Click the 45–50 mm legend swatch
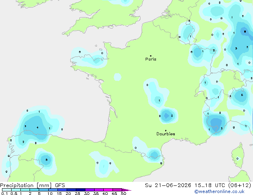The width and height of the screenshot is (253, 195). tap(117, 190)
